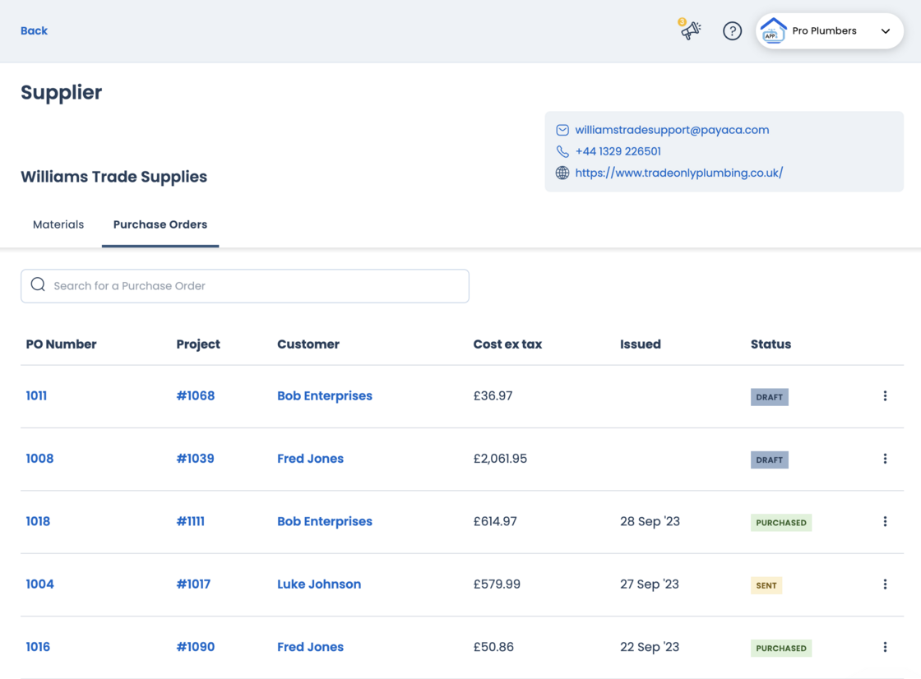Select the Purchase Orders tab

pyautogui.click(x=160, y=224)
